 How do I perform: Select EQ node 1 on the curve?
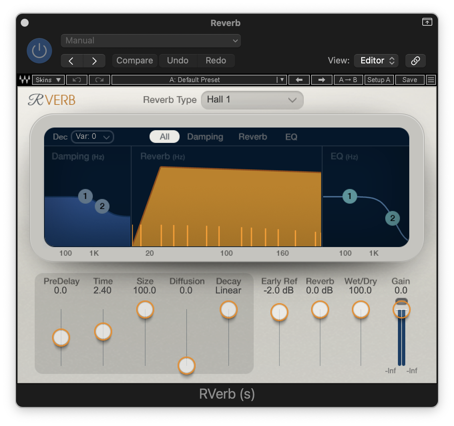[350, 196]
